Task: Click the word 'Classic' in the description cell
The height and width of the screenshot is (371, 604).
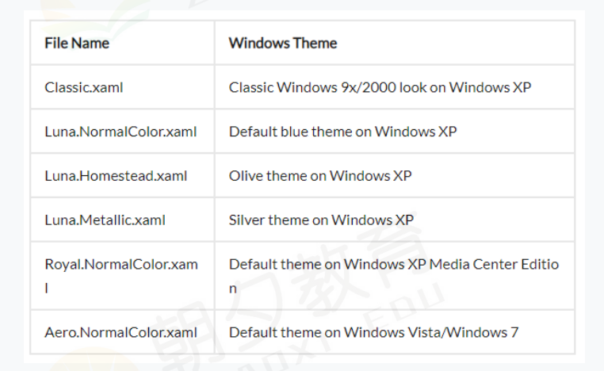Action: pyautogui.click(x=250, y=87)
